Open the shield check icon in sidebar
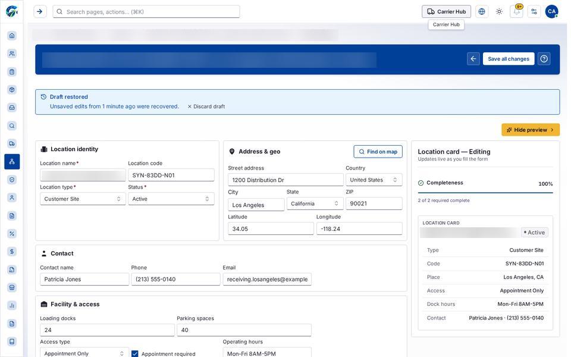Image resolution: width=571 pixels, height=357 pixels. point(12,180)
